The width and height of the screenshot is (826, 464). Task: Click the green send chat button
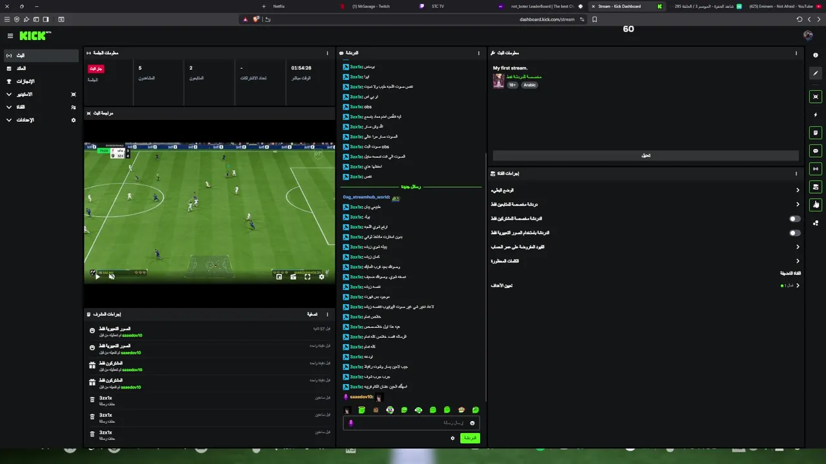pyautogui.click(x=470, y=438)
